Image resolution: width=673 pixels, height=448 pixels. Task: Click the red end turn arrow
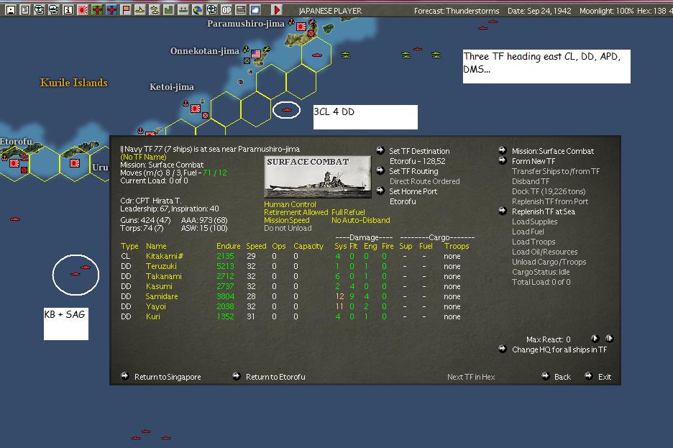coord(277,9)
